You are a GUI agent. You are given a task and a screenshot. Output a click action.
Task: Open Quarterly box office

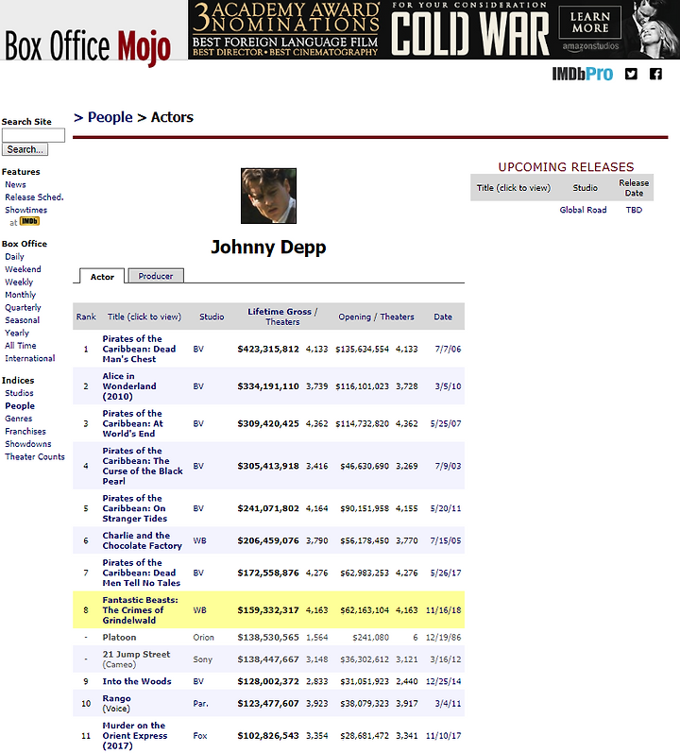pyautogui.click(x=23, y=307)
